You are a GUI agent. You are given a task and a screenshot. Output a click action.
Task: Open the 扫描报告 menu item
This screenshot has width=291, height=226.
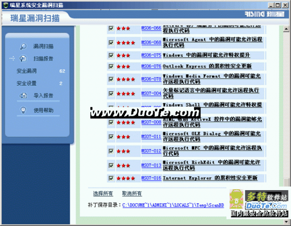[x=43, y=59]
